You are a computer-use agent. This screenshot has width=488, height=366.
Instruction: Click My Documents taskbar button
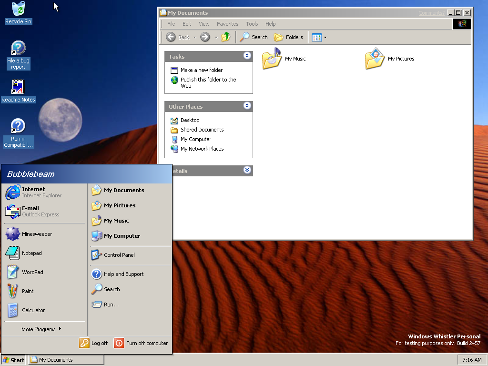click(66, 360)
